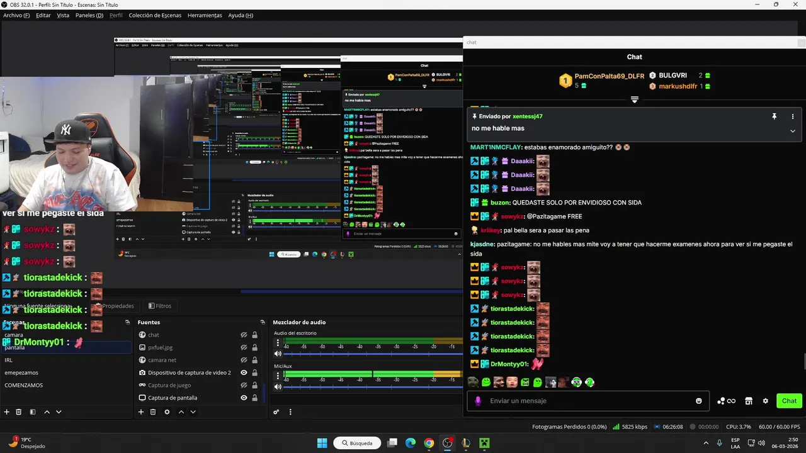This screenshot has height=453, width=806.
Task: Move scene up with Escenas up arrow
Action: coord(47,412)
